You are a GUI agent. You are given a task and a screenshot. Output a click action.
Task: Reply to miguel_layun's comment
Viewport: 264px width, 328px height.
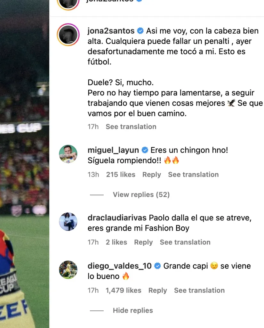(x=152, y=175)
